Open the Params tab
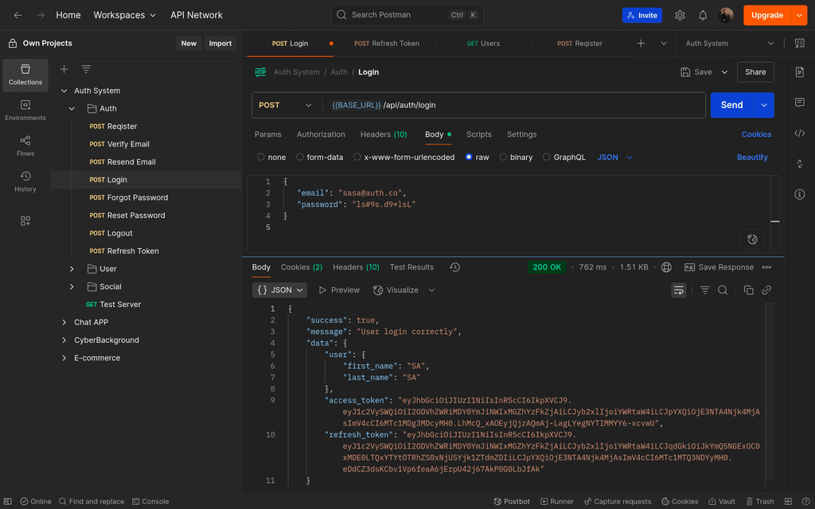The height and width of the screenshot is (509, 815). coord(267,134)
